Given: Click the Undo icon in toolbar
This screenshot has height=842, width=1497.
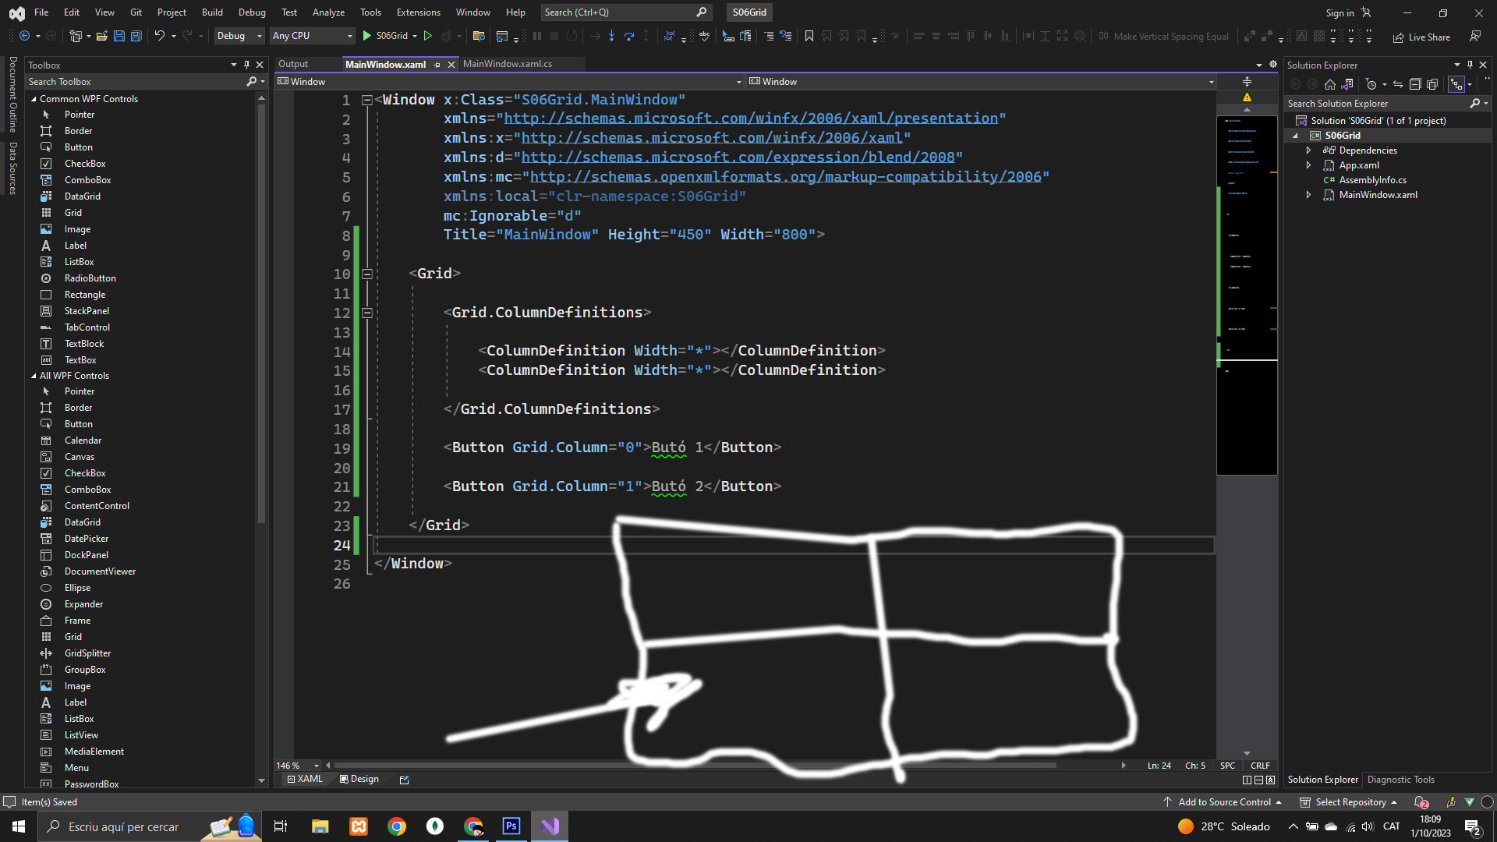Looking at the screenshot, I should point(159,36).
